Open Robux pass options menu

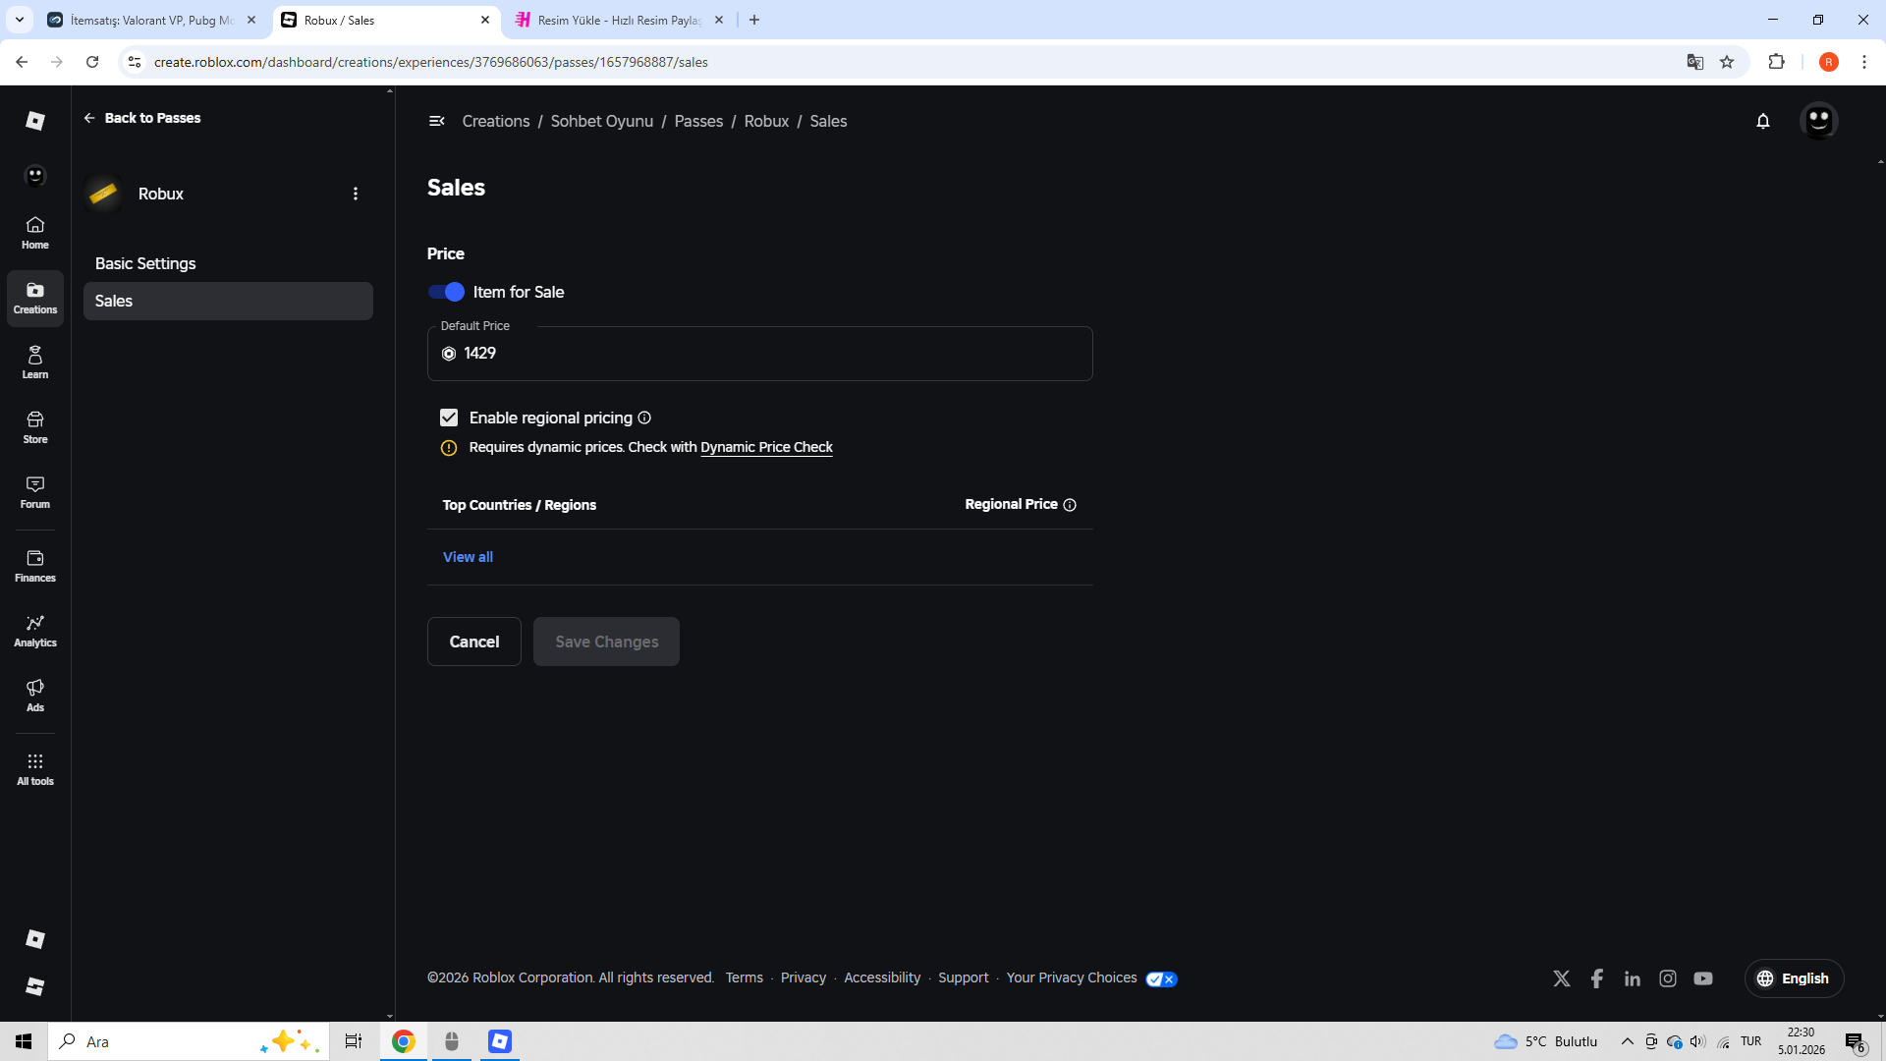pos(356,194)
